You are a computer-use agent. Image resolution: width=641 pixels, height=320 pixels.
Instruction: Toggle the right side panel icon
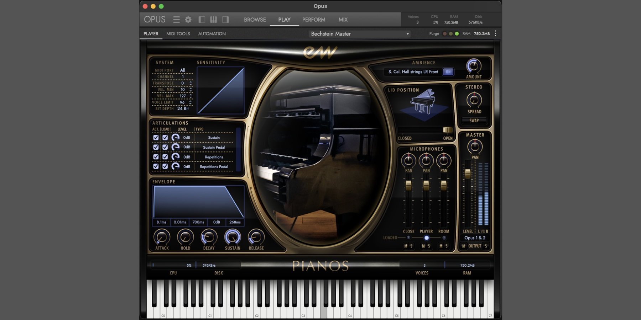coord(225,20)
